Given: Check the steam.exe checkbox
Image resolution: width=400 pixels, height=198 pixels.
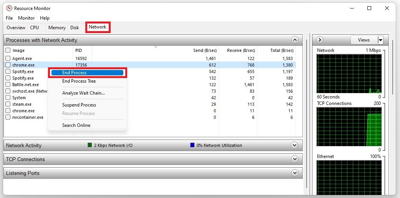Looking at the screenshot, I should pos(8,104).
